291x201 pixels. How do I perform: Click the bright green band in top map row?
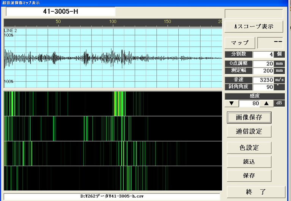pos(120,104)
